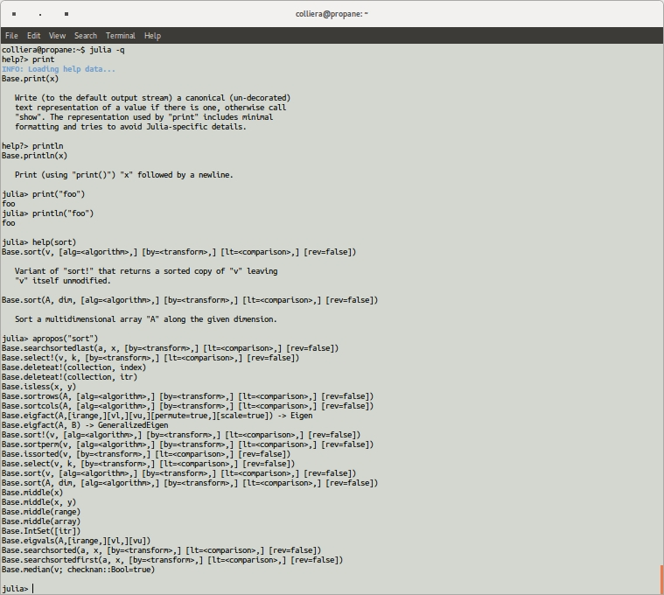Click the apropos("sort") command line

(50, 339)
